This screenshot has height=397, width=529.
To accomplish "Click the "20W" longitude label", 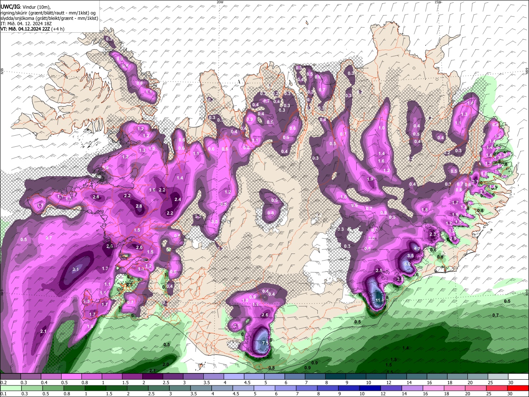I will coord(219,2).
